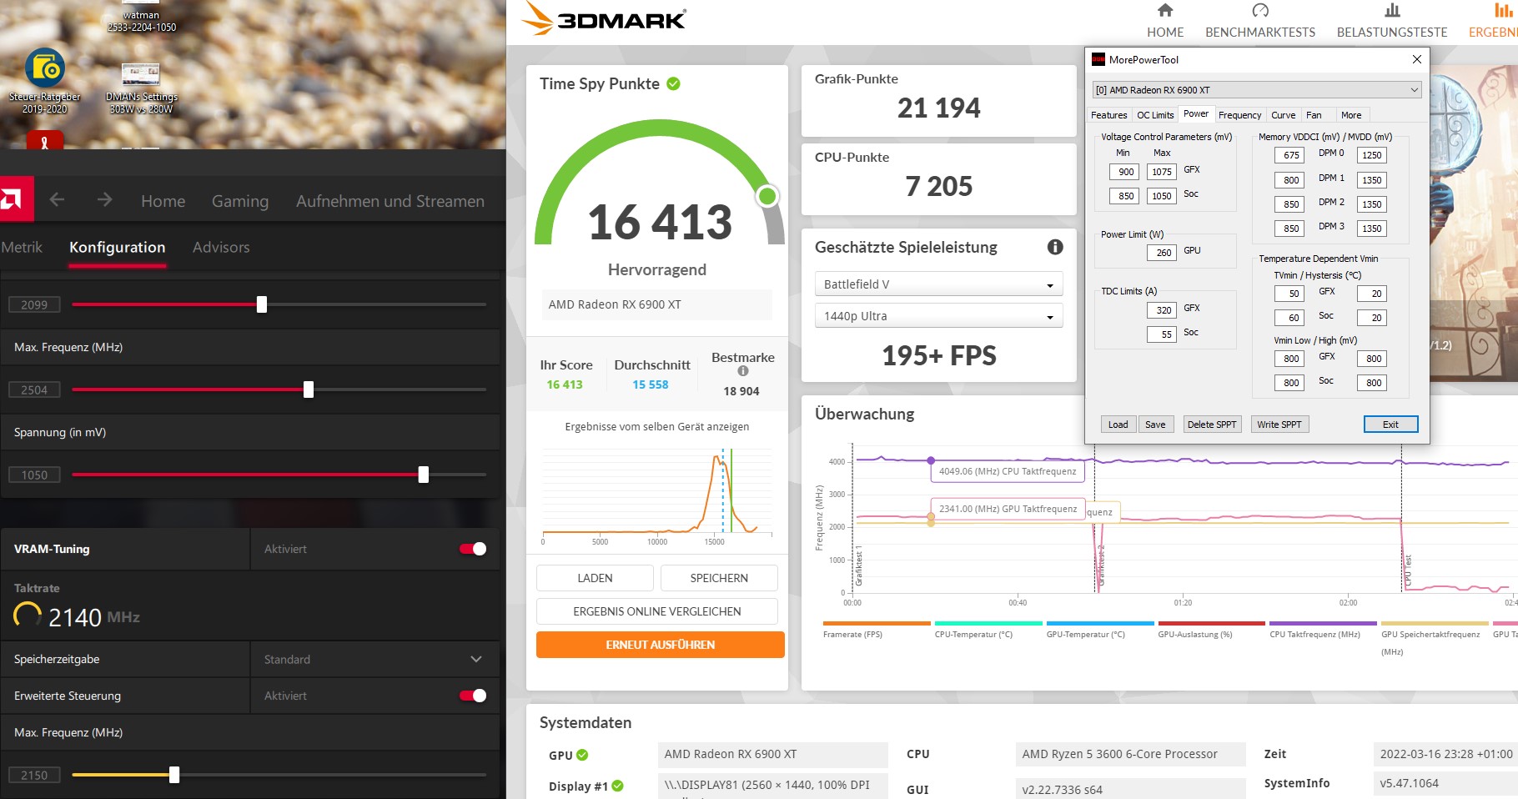This screenshot has width=1518, height=799.
Task: Click Load in MorePowerTool
Action: [1118, 425]
